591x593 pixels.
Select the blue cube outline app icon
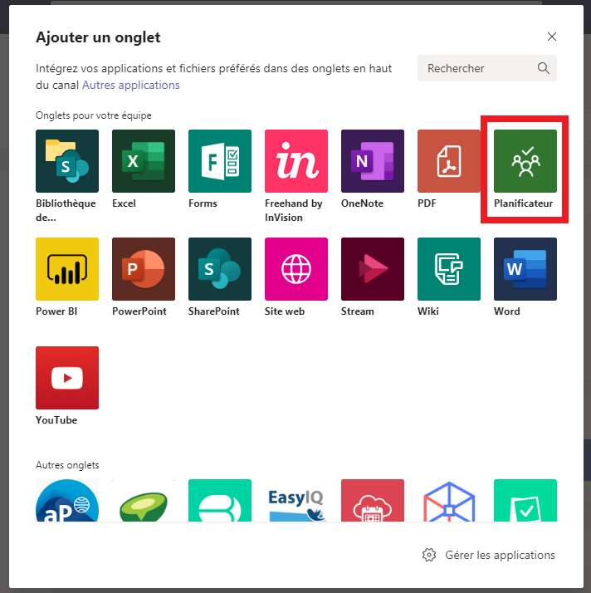point(449,500)
